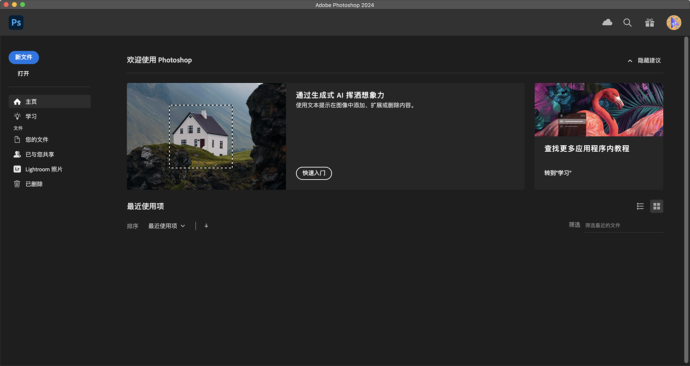Click the 通过生成式 AI 挥洒想象力 heading

tap(340, 95)
